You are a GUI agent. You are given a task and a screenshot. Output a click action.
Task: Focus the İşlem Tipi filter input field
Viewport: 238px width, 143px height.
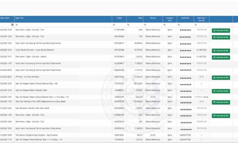(x=64, y=25)
